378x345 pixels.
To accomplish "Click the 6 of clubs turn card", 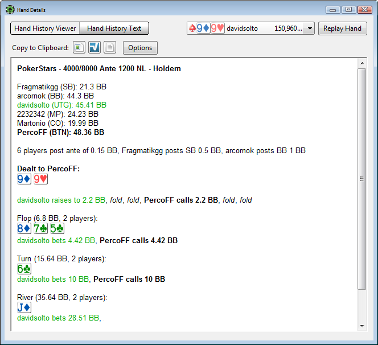I will (24, 269).
